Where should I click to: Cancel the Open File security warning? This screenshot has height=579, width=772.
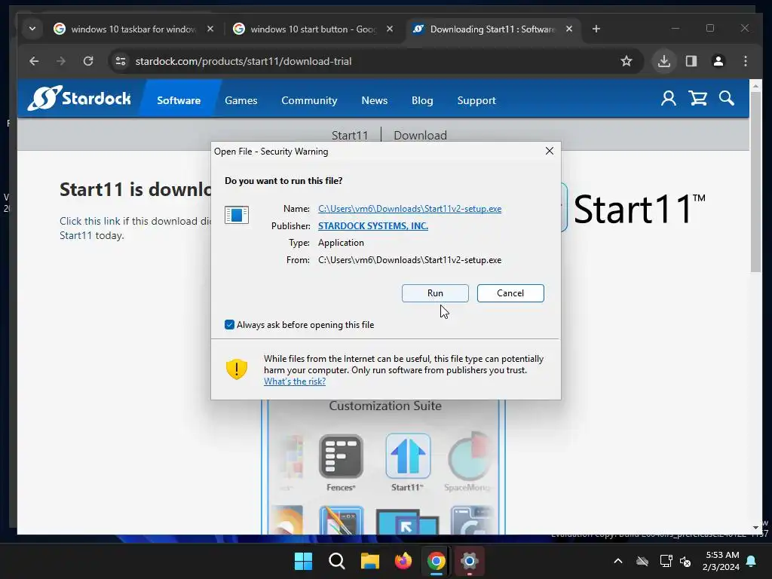click(510, 293)
